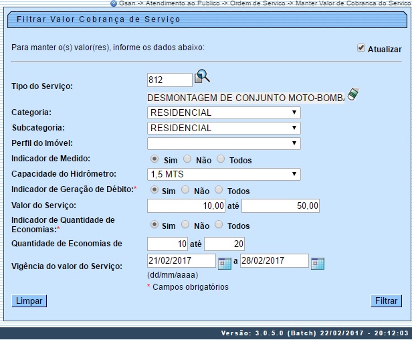Expand the Subcategoria dropdown
Screen dimensions: 412x340
coord(223,128)
